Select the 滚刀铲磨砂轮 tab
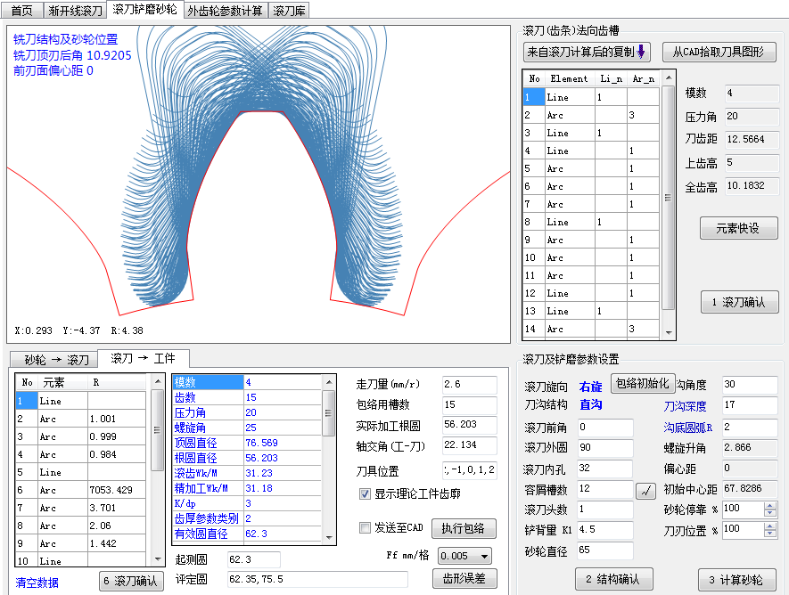This screenshot has width=789, height=595. tap(145, 10)
